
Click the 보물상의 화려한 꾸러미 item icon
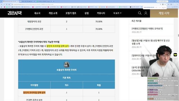(67, 65)
